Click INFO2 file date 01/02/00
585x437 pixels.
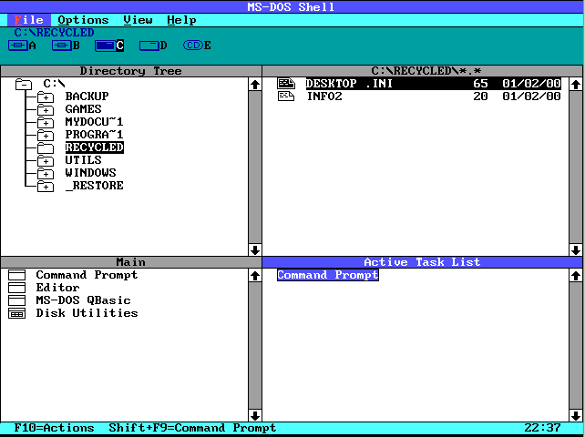coord(531,97)
